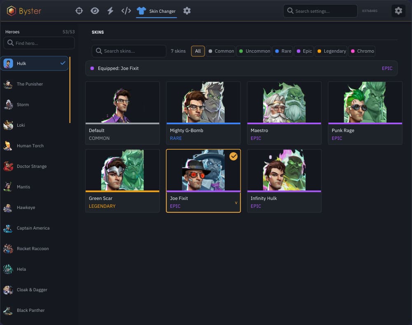Click the Hulk selected checkmark
Viewport: 412px width, 325px height.
click(63, 63)
